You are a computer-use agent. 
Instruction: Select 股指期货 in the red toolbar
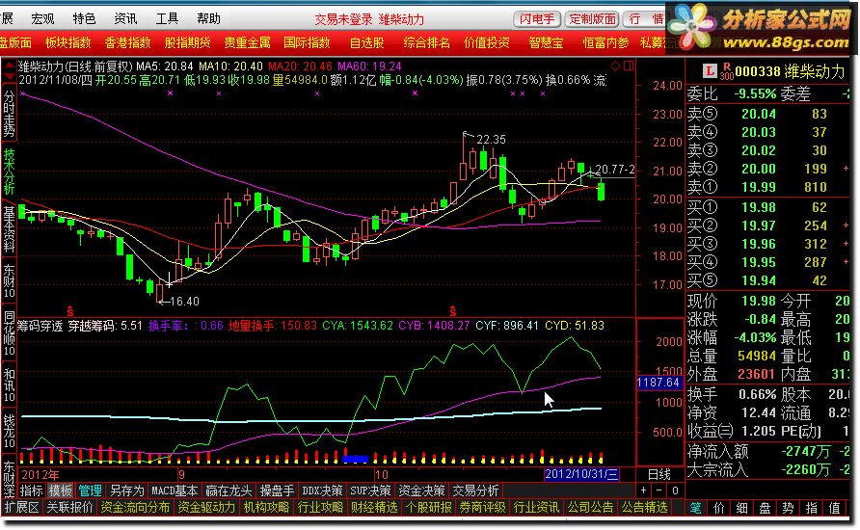coord(188,42)
